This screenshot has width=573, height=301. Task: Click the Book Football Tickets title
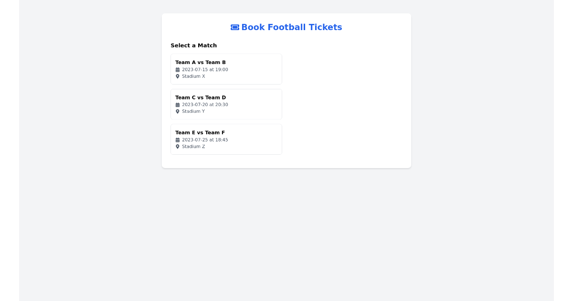point(291,27)
